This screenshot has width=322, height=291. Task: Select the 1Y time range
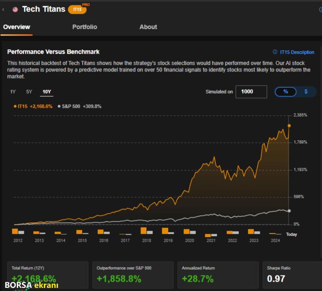[13, 91]
